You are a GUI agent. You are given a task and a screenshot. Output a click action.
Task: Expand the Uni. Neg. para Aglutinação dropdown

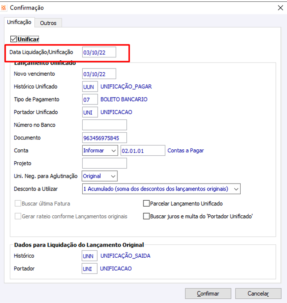(x=100, y=176)
